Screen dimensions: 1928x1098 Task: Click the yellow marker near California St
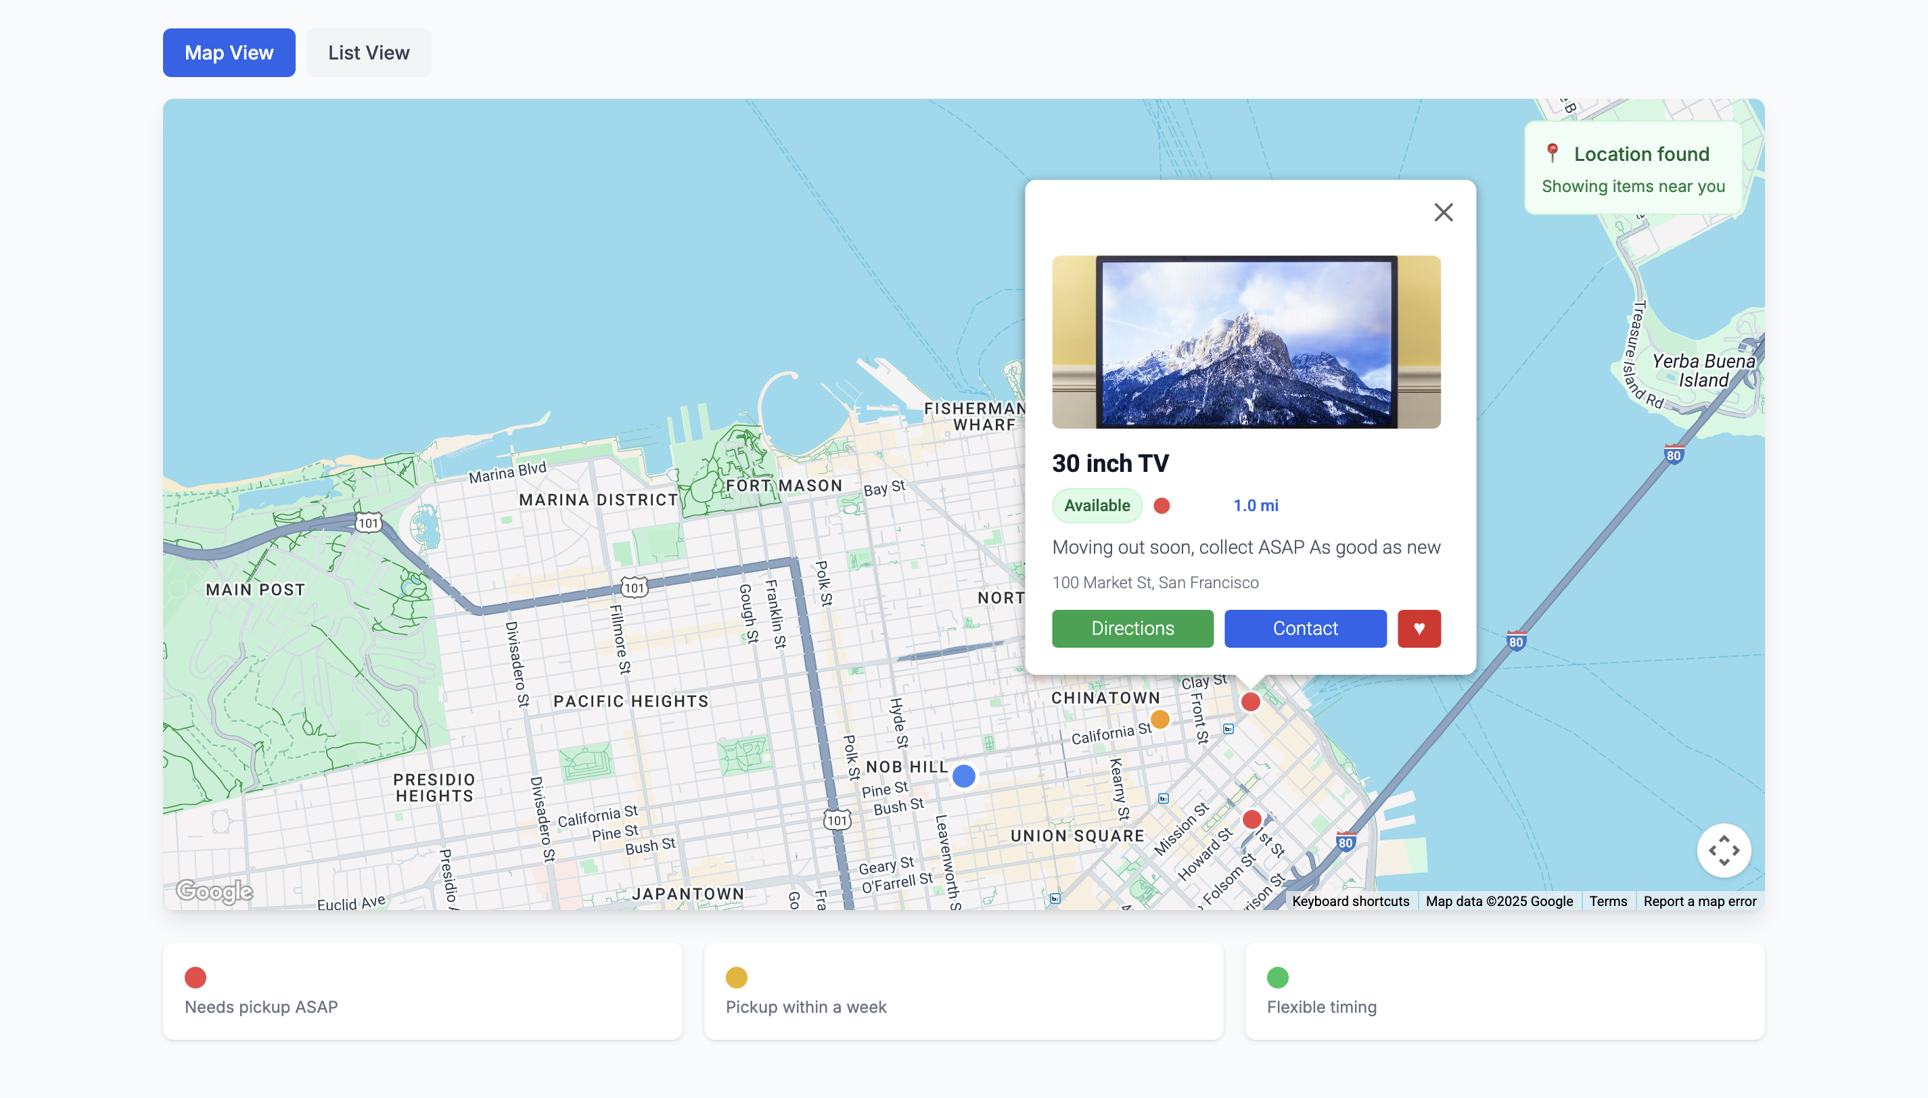1160,719
